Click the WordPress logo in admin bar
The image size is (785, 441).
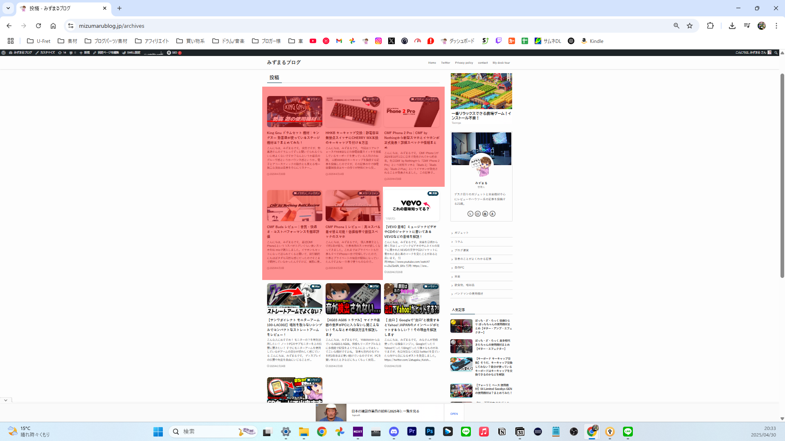(x=4, y=53)
